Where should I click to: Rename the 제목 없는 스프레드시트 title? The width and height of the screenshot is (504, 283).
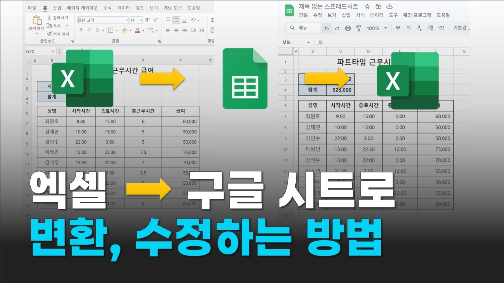click(x=328, y=6)
